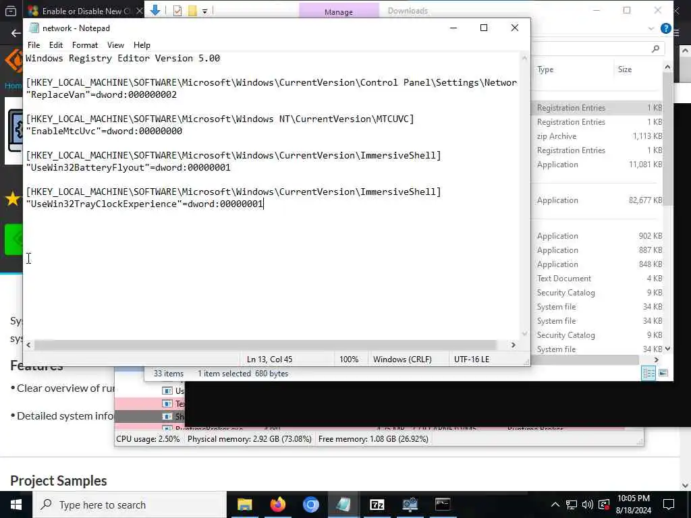Open the Customize Quick Access Toolbar dropdown
Screen dimensions: 691x518
(x=205, y=11)
